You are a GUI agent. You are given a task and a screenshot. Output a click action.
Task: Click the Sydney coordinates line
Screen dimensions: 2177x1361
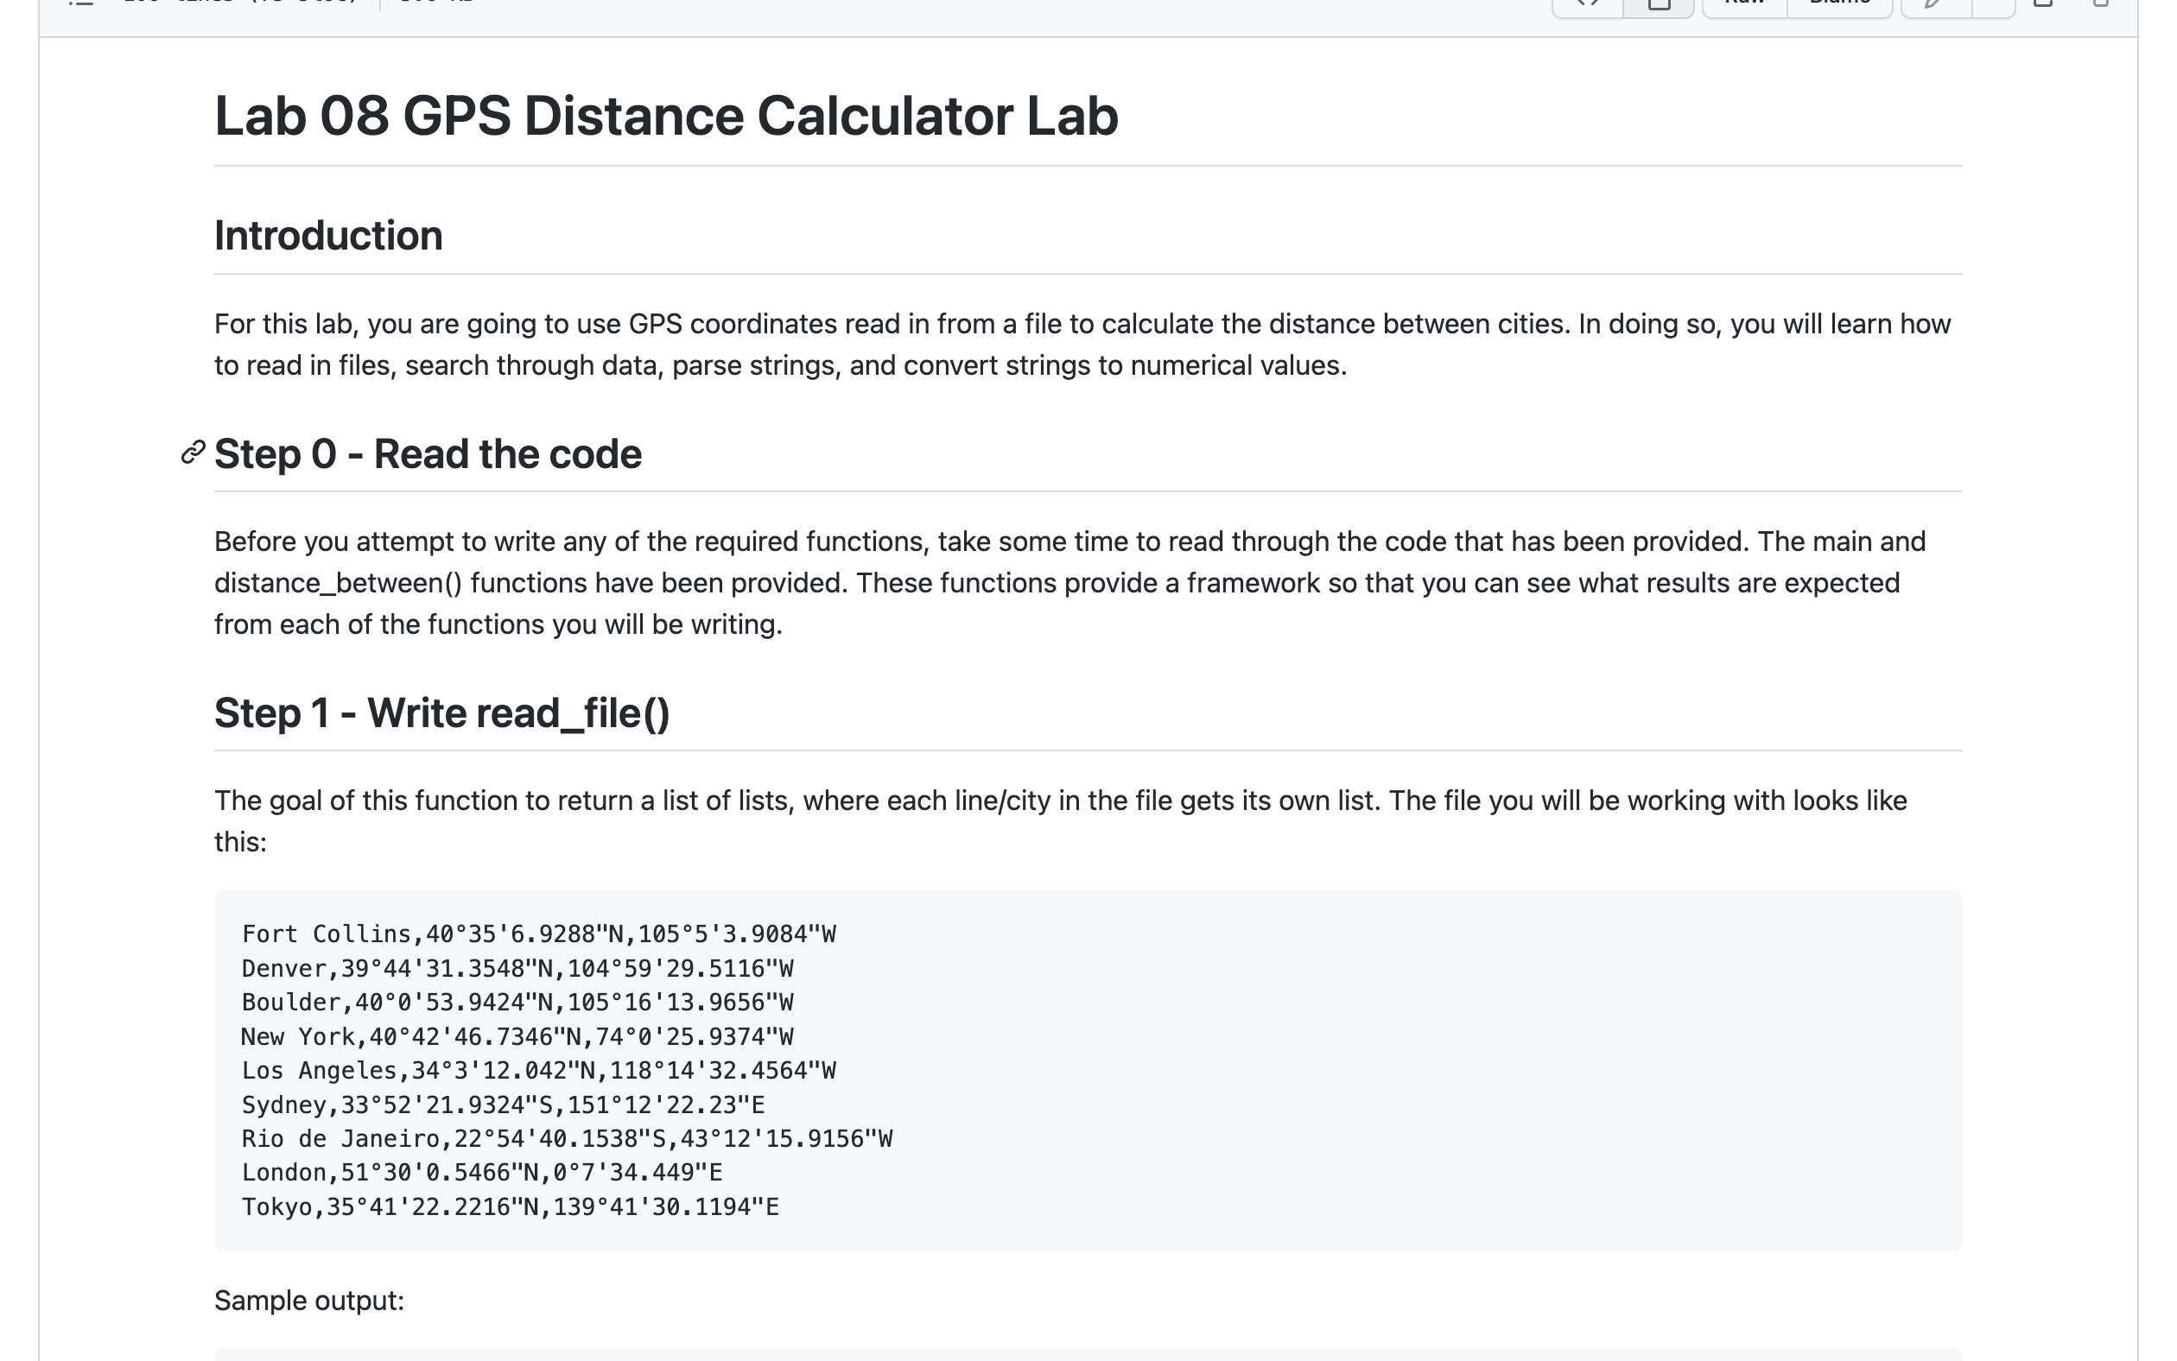tap(503, 1105)
